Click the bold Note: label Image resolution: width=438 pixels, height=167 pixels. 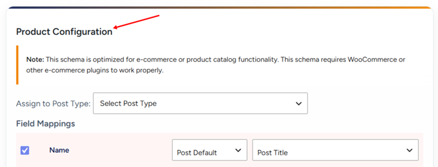pyautogui.click(x=35, y=59)
